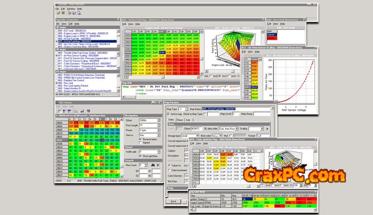The image size is (373, 215).
Task: Open File menu in Main Window
Action: [57, 9]
